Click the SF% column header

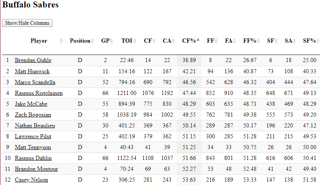309,41
